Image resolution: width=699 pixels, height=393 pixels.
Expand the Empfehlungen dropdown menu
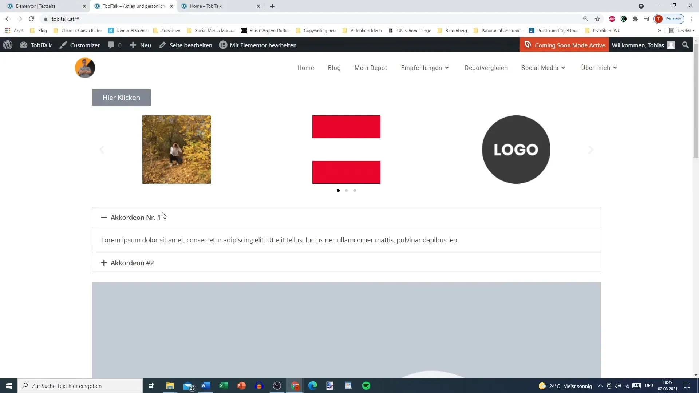coord(425,68)
